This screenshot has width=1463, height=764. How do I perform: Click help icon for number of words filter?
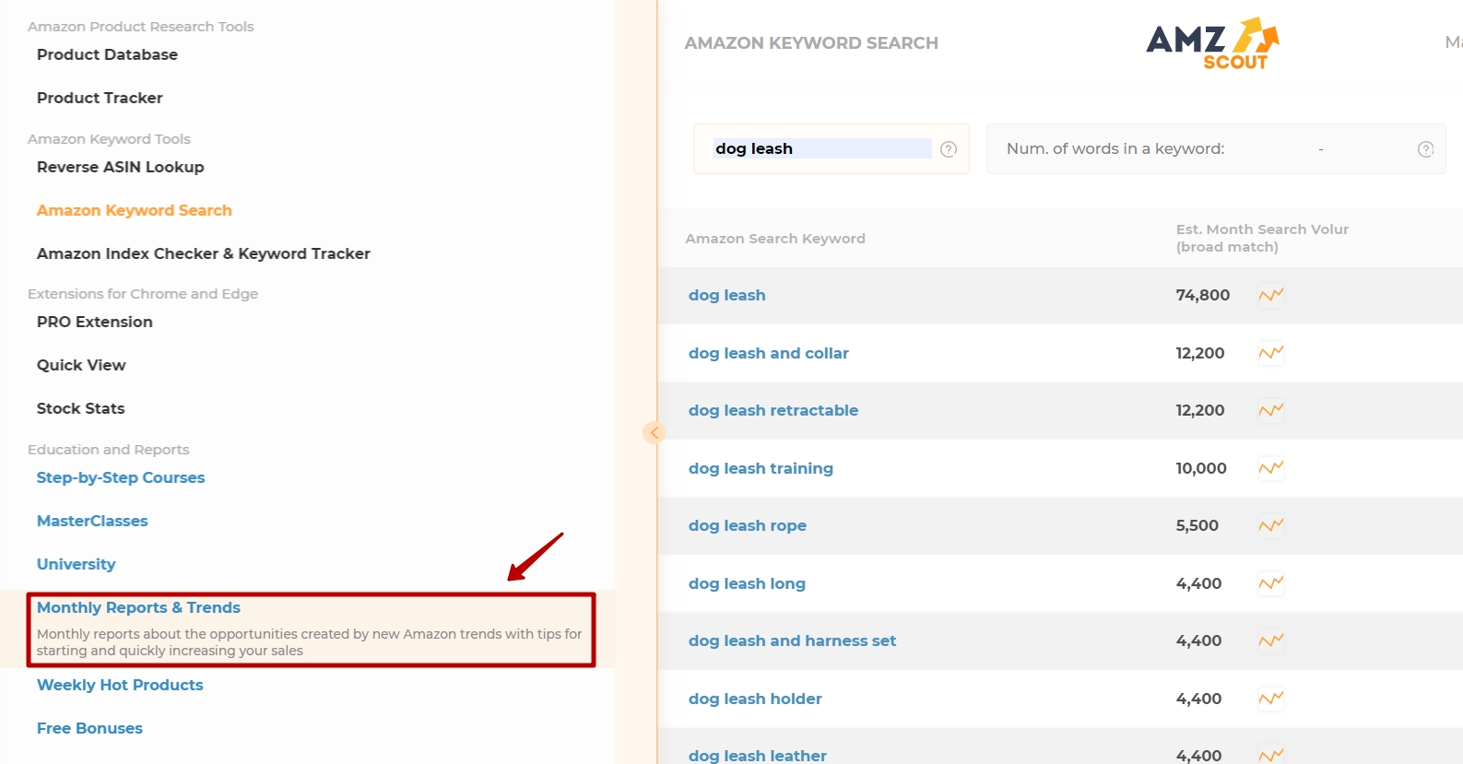[1425, 149]
